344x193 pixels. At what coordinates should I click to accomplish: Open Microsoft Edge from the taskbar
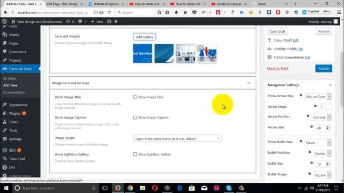pyautogui.click(x=180, y=188)
